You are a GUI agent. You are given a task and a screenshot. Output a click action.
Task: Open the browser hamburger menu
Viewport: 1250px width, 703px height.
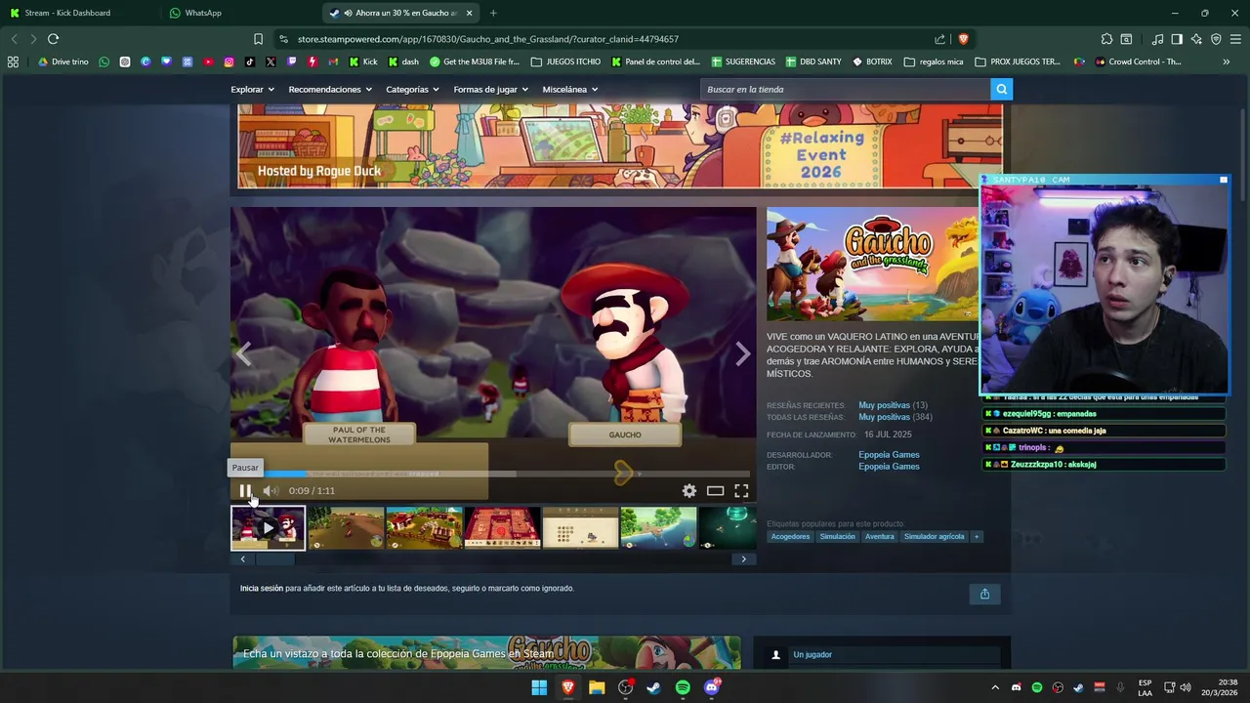coord(1235,39)
